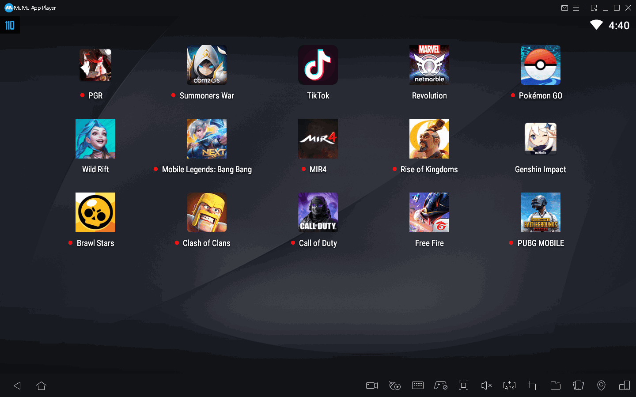
Task: Open Marvel Revolution app
Action: pyautogui.click(x=429, y=65)
